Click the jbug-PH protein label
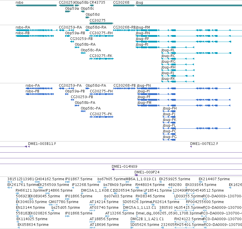This screenshot has height=229, width=242. tap(169, 108)
